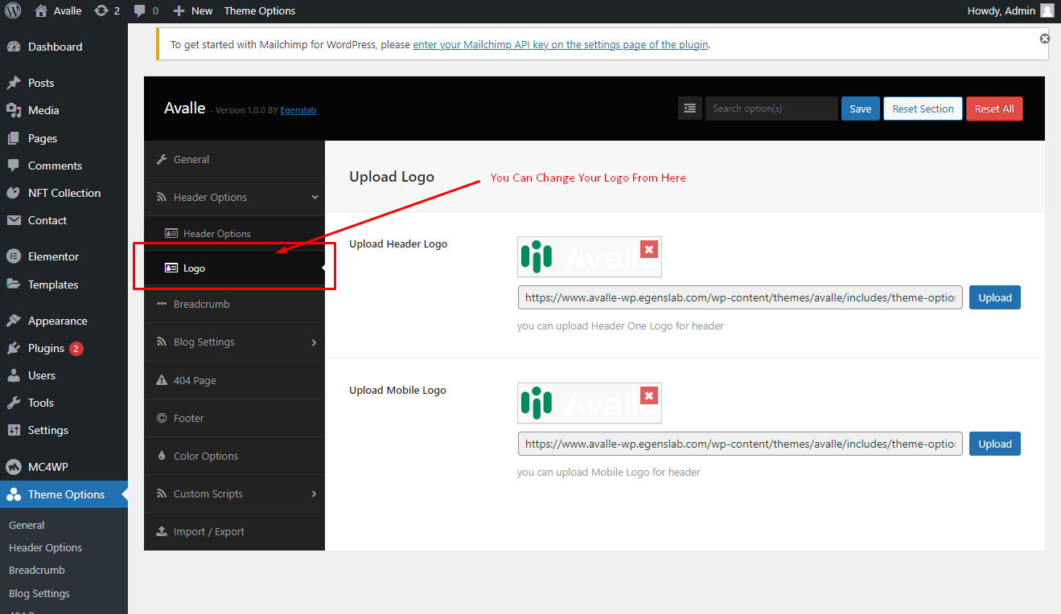Viewport: 1061px width, 614px height.
Task: Open the Tools menu
Action: 64,403
